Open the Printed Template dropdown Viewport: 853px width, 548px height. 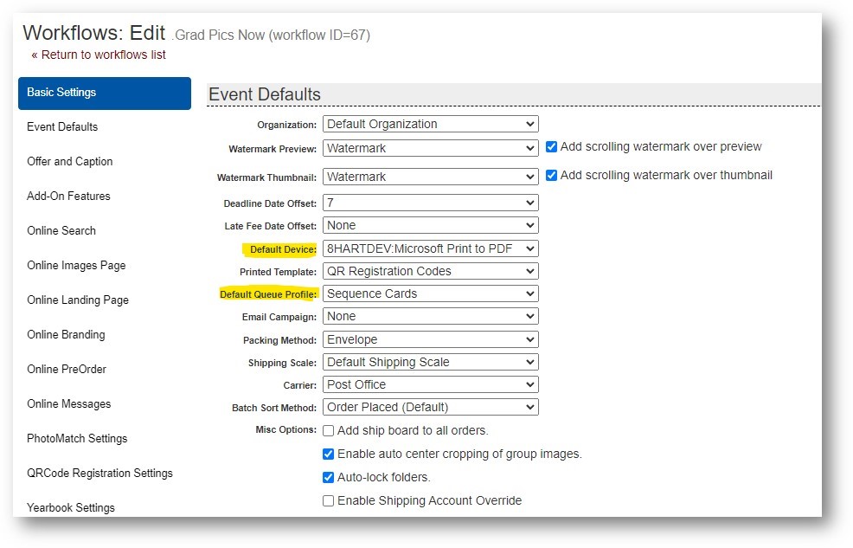click(x=430, y=270)
